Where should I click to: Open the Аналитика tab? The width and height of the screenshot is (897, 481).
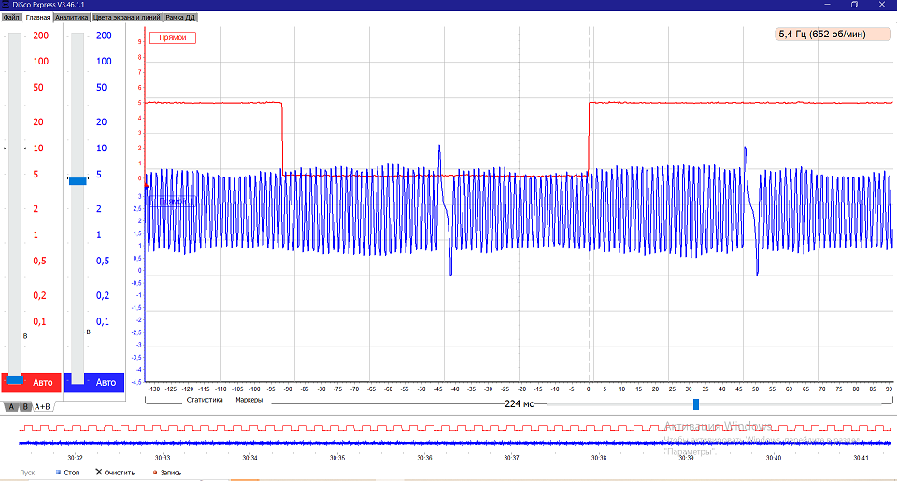[x=72, y=17]
